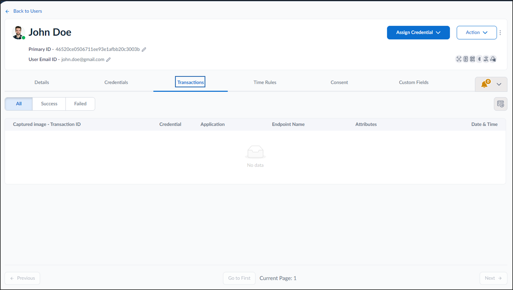513x290 pixels.
Task: Go back via Back to Users link
Action: (x=28, y=11)
